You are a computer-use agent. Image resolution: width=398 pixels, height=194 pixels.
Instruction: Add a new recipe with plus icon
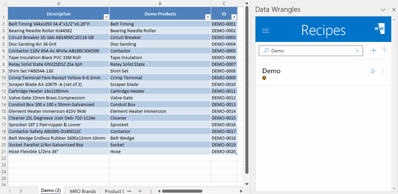pos(373,50)
